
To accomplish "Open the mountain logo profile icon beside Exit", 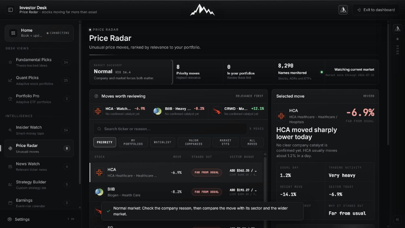I will tap(343, 10).
